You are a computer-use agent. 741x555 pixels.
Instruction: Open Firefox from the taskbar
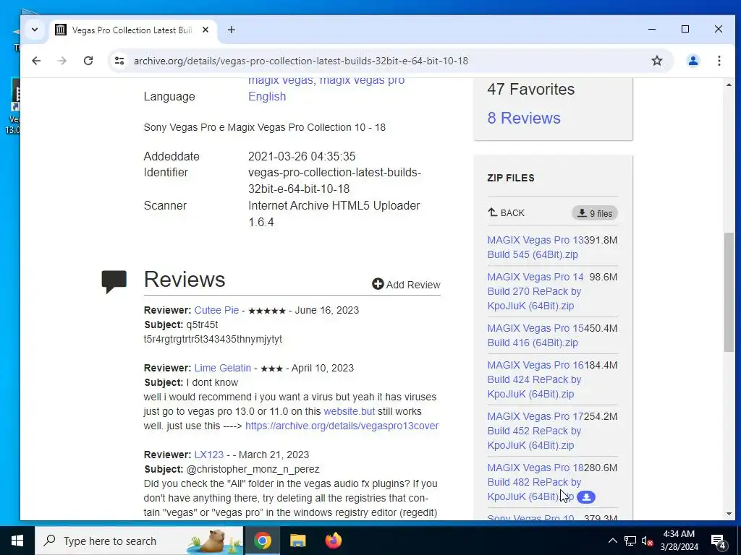click(333, 541)
